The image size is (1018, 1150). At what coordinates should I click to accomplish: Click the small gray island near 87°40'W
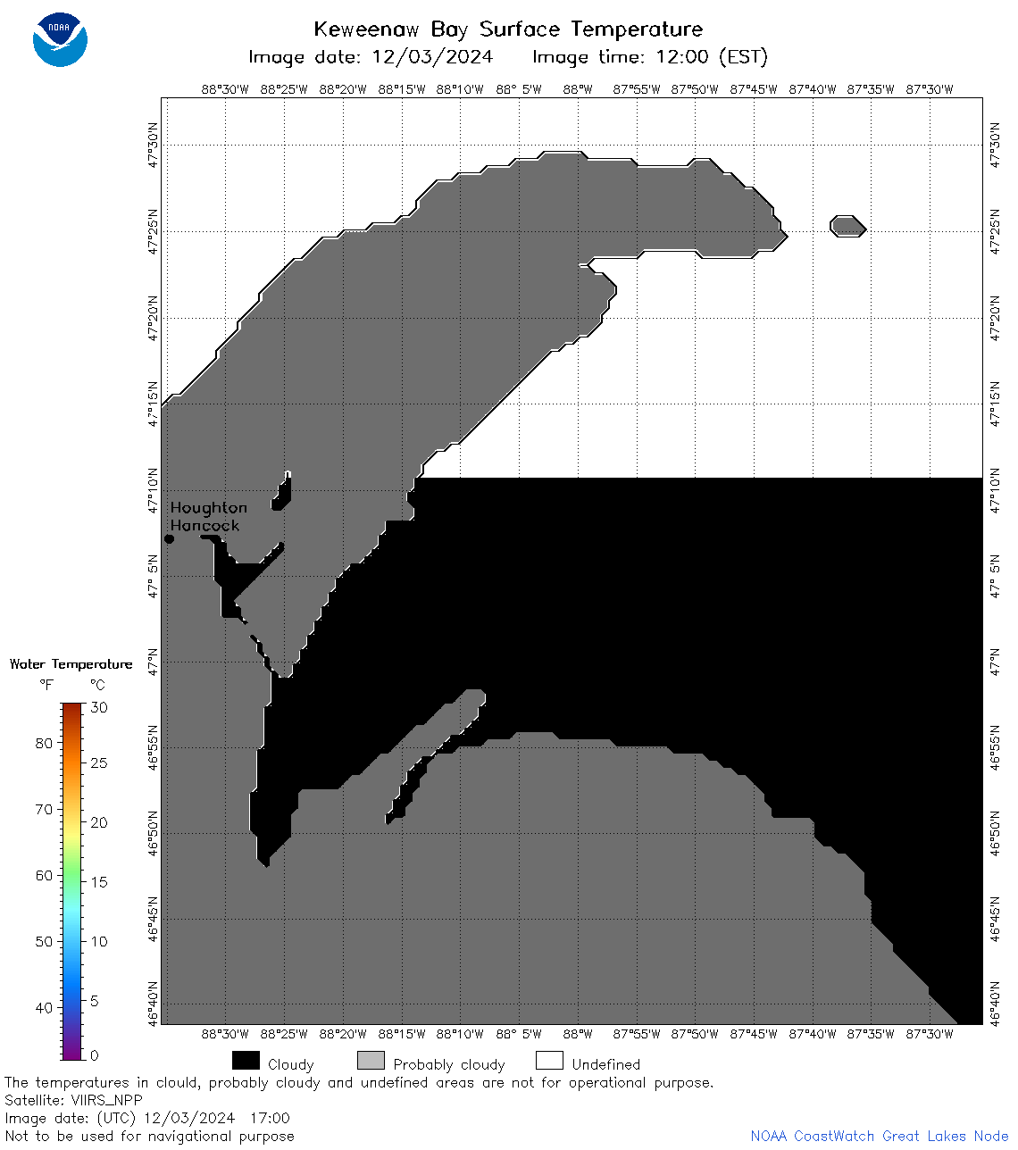(847, 226)
